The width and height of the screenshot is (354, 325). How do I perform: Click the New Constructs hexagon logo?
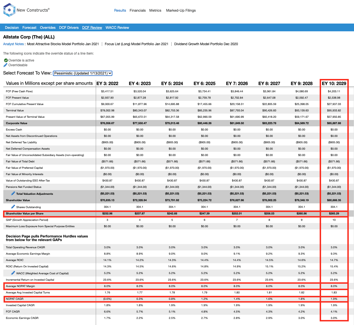tap(9, 10)
